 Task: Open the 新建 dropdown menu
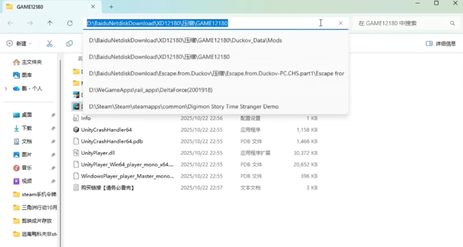(19, 44)
